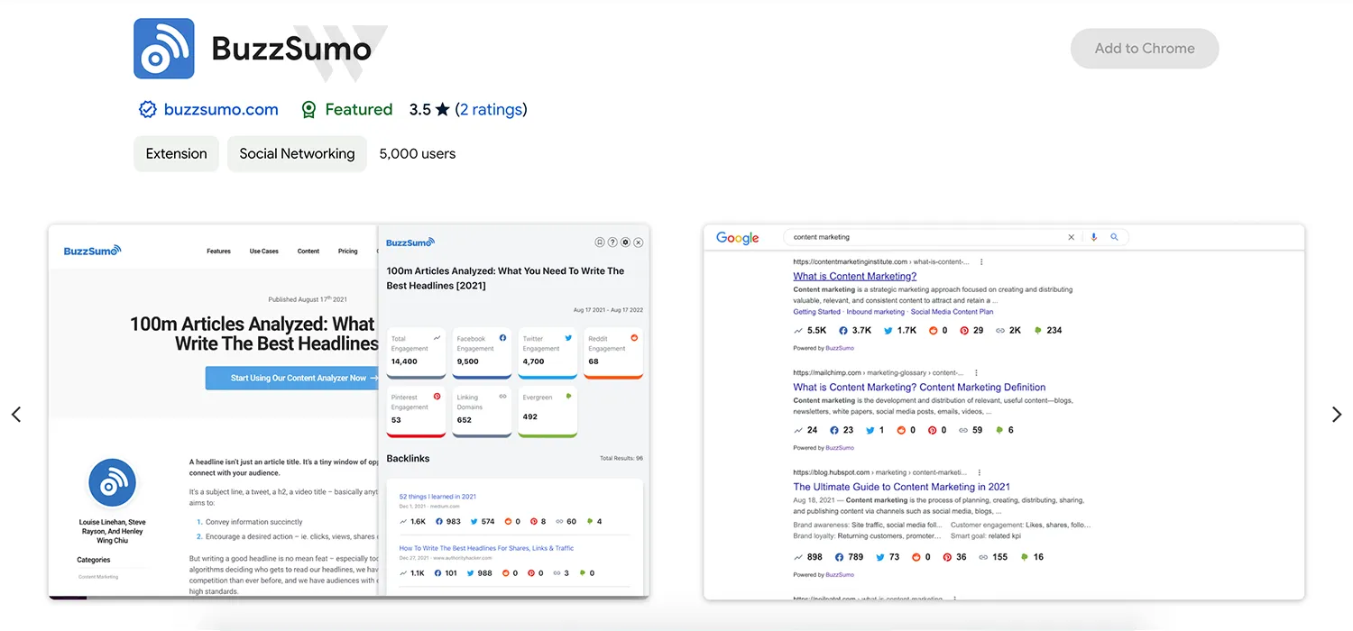Open the '52 things I learned in 2021' backlink

click(437, 497)
